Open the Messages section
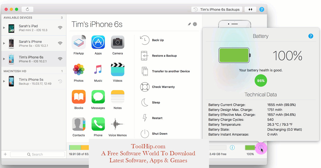This screenshot has width=321, height=168. click(98, 97)
